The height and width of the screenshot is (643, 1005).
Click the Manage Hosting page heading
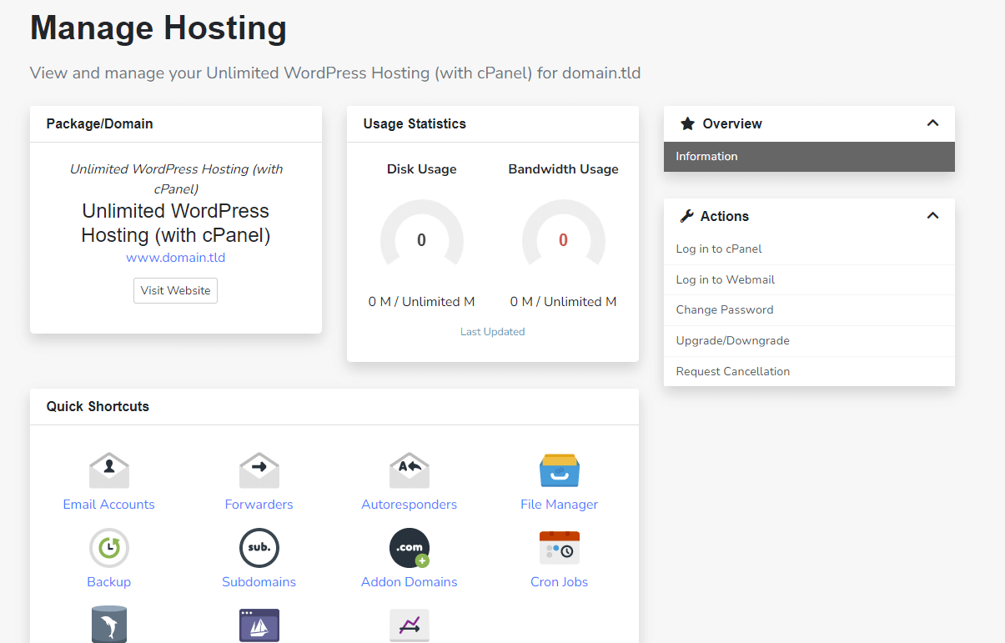point(158,28)
